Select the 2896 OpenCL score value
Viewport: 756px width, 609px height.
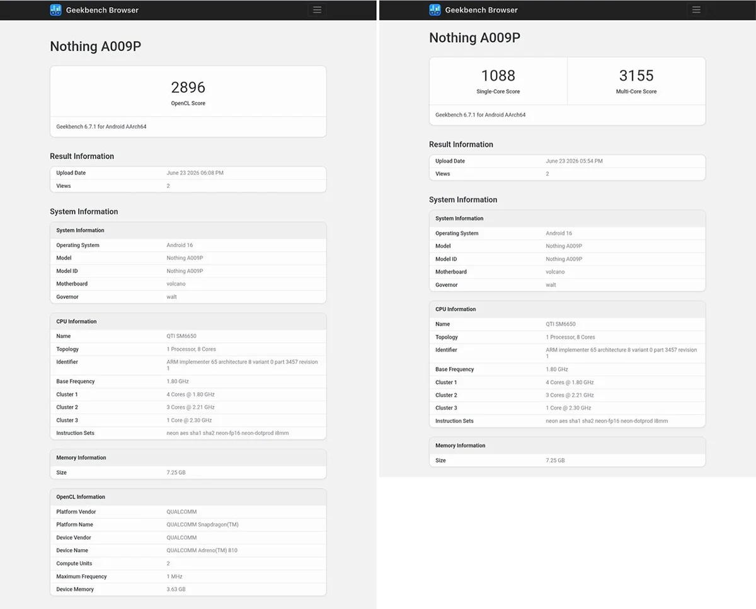coord(188,87)
